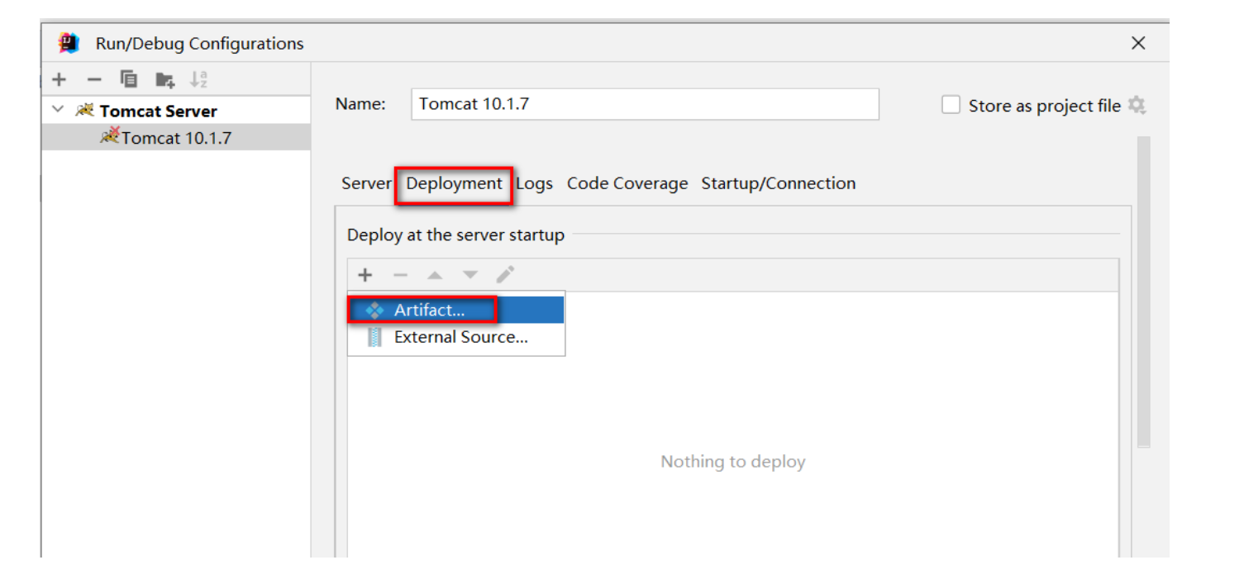Collapse the Tomcat Server tree node
This screenshot has height=579, width=1244.
[x=58, y=110]
